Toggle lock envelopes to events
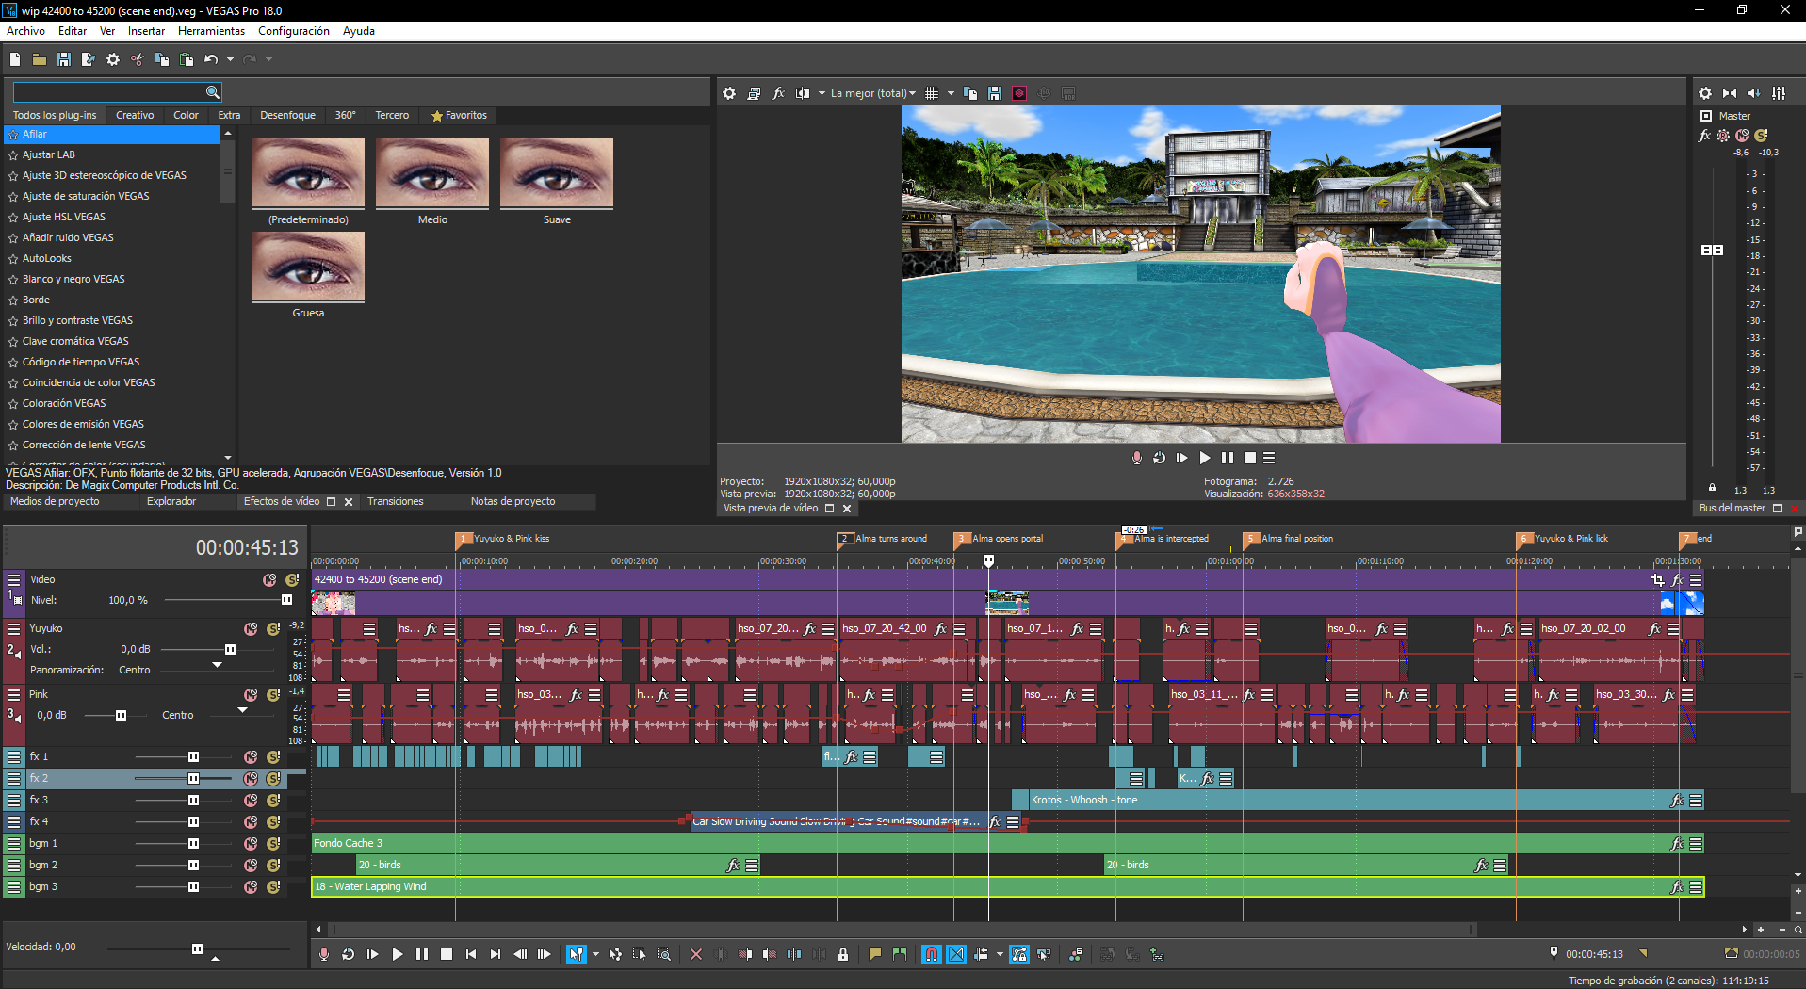 1019,954
